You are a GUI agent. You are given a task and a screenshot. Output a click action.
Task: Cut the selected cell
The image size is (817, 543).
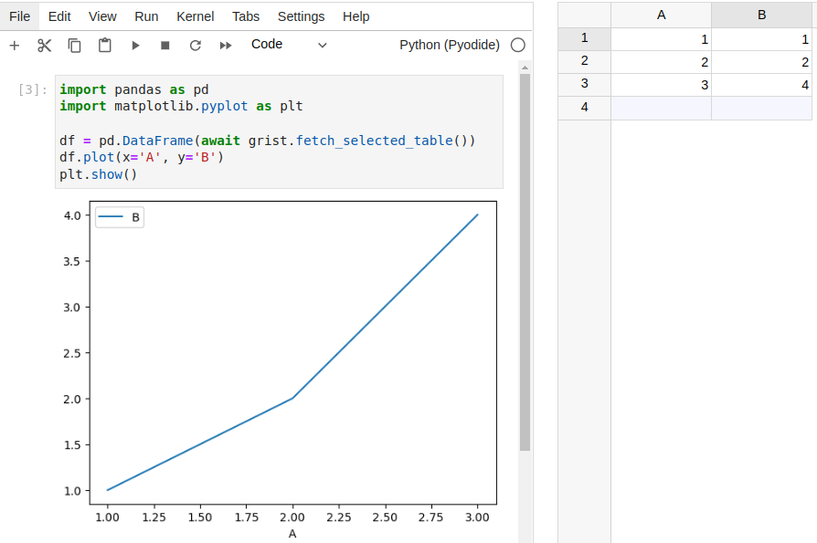coord(44,44)
